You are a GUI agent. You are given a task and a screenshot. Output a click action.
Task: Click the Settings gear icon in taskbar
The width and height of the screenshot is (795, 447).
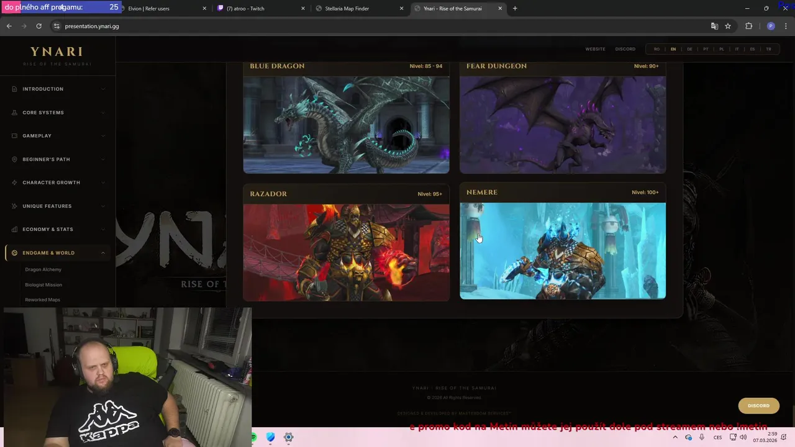[x=289, y=437]
